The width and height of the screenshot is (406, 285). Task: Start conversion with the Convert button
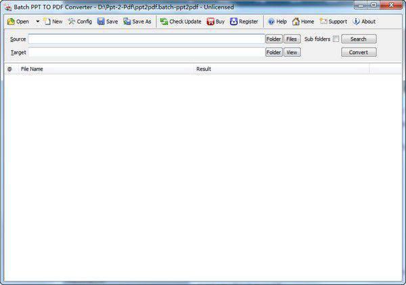click(359, 52)
